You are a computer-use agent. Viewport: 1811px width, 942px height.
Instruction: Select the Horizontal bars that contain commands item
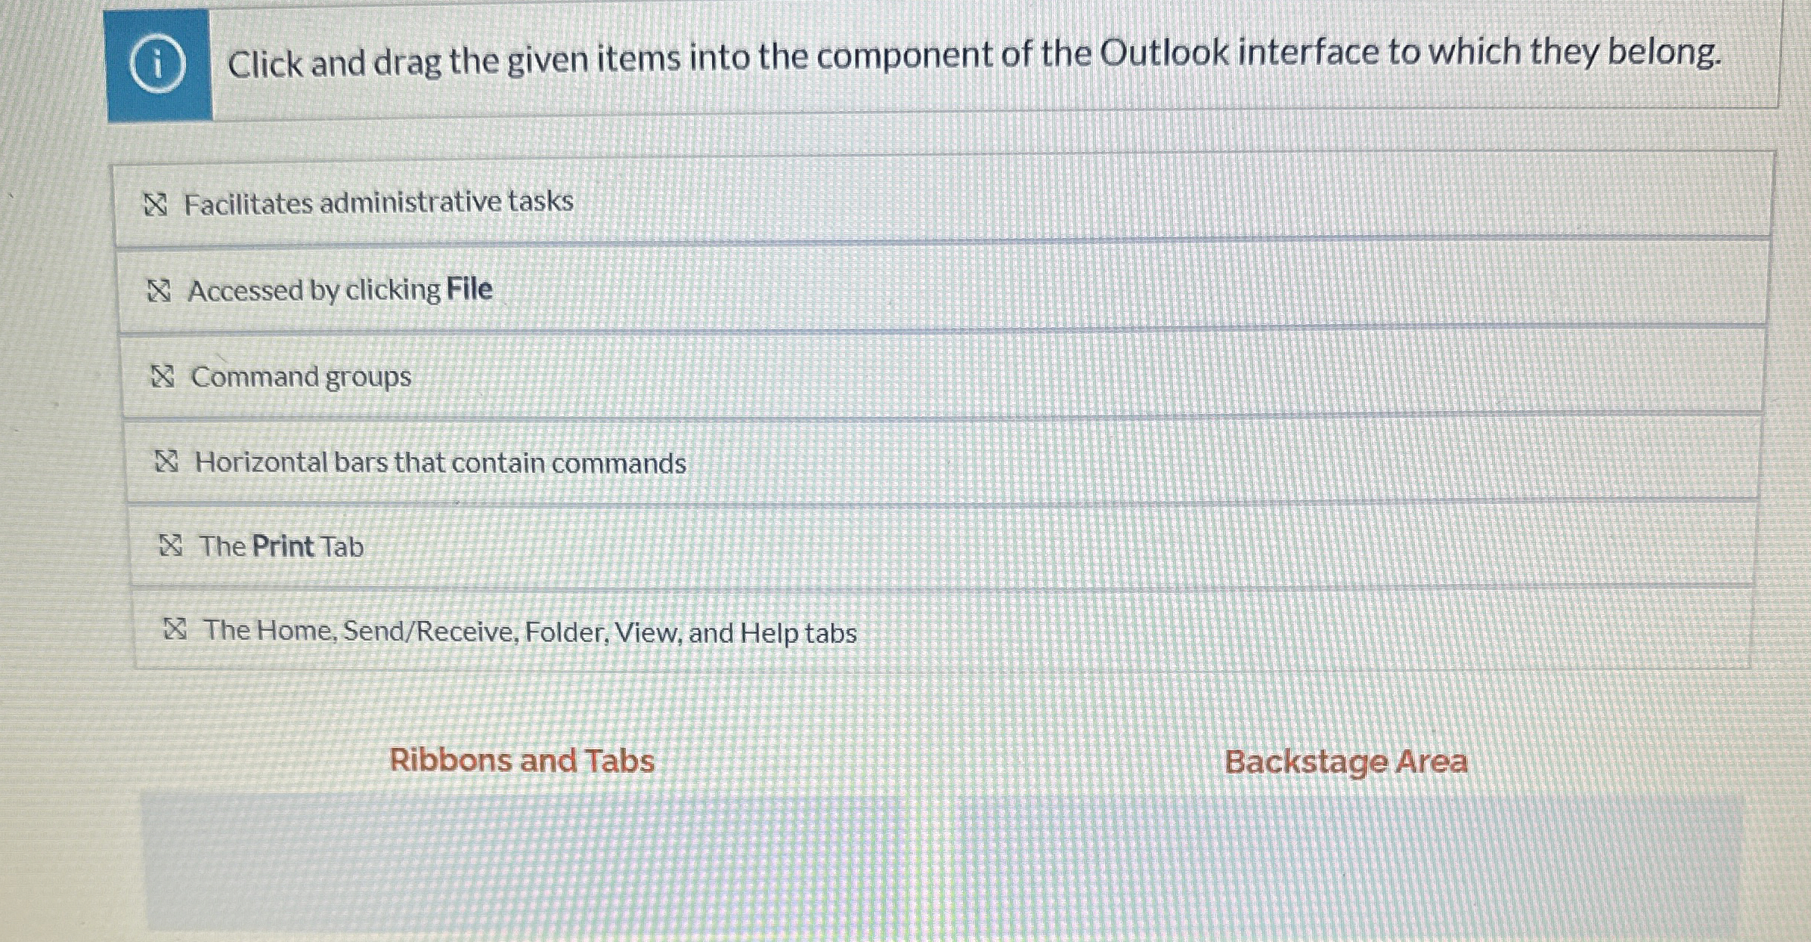pos(441,462)
